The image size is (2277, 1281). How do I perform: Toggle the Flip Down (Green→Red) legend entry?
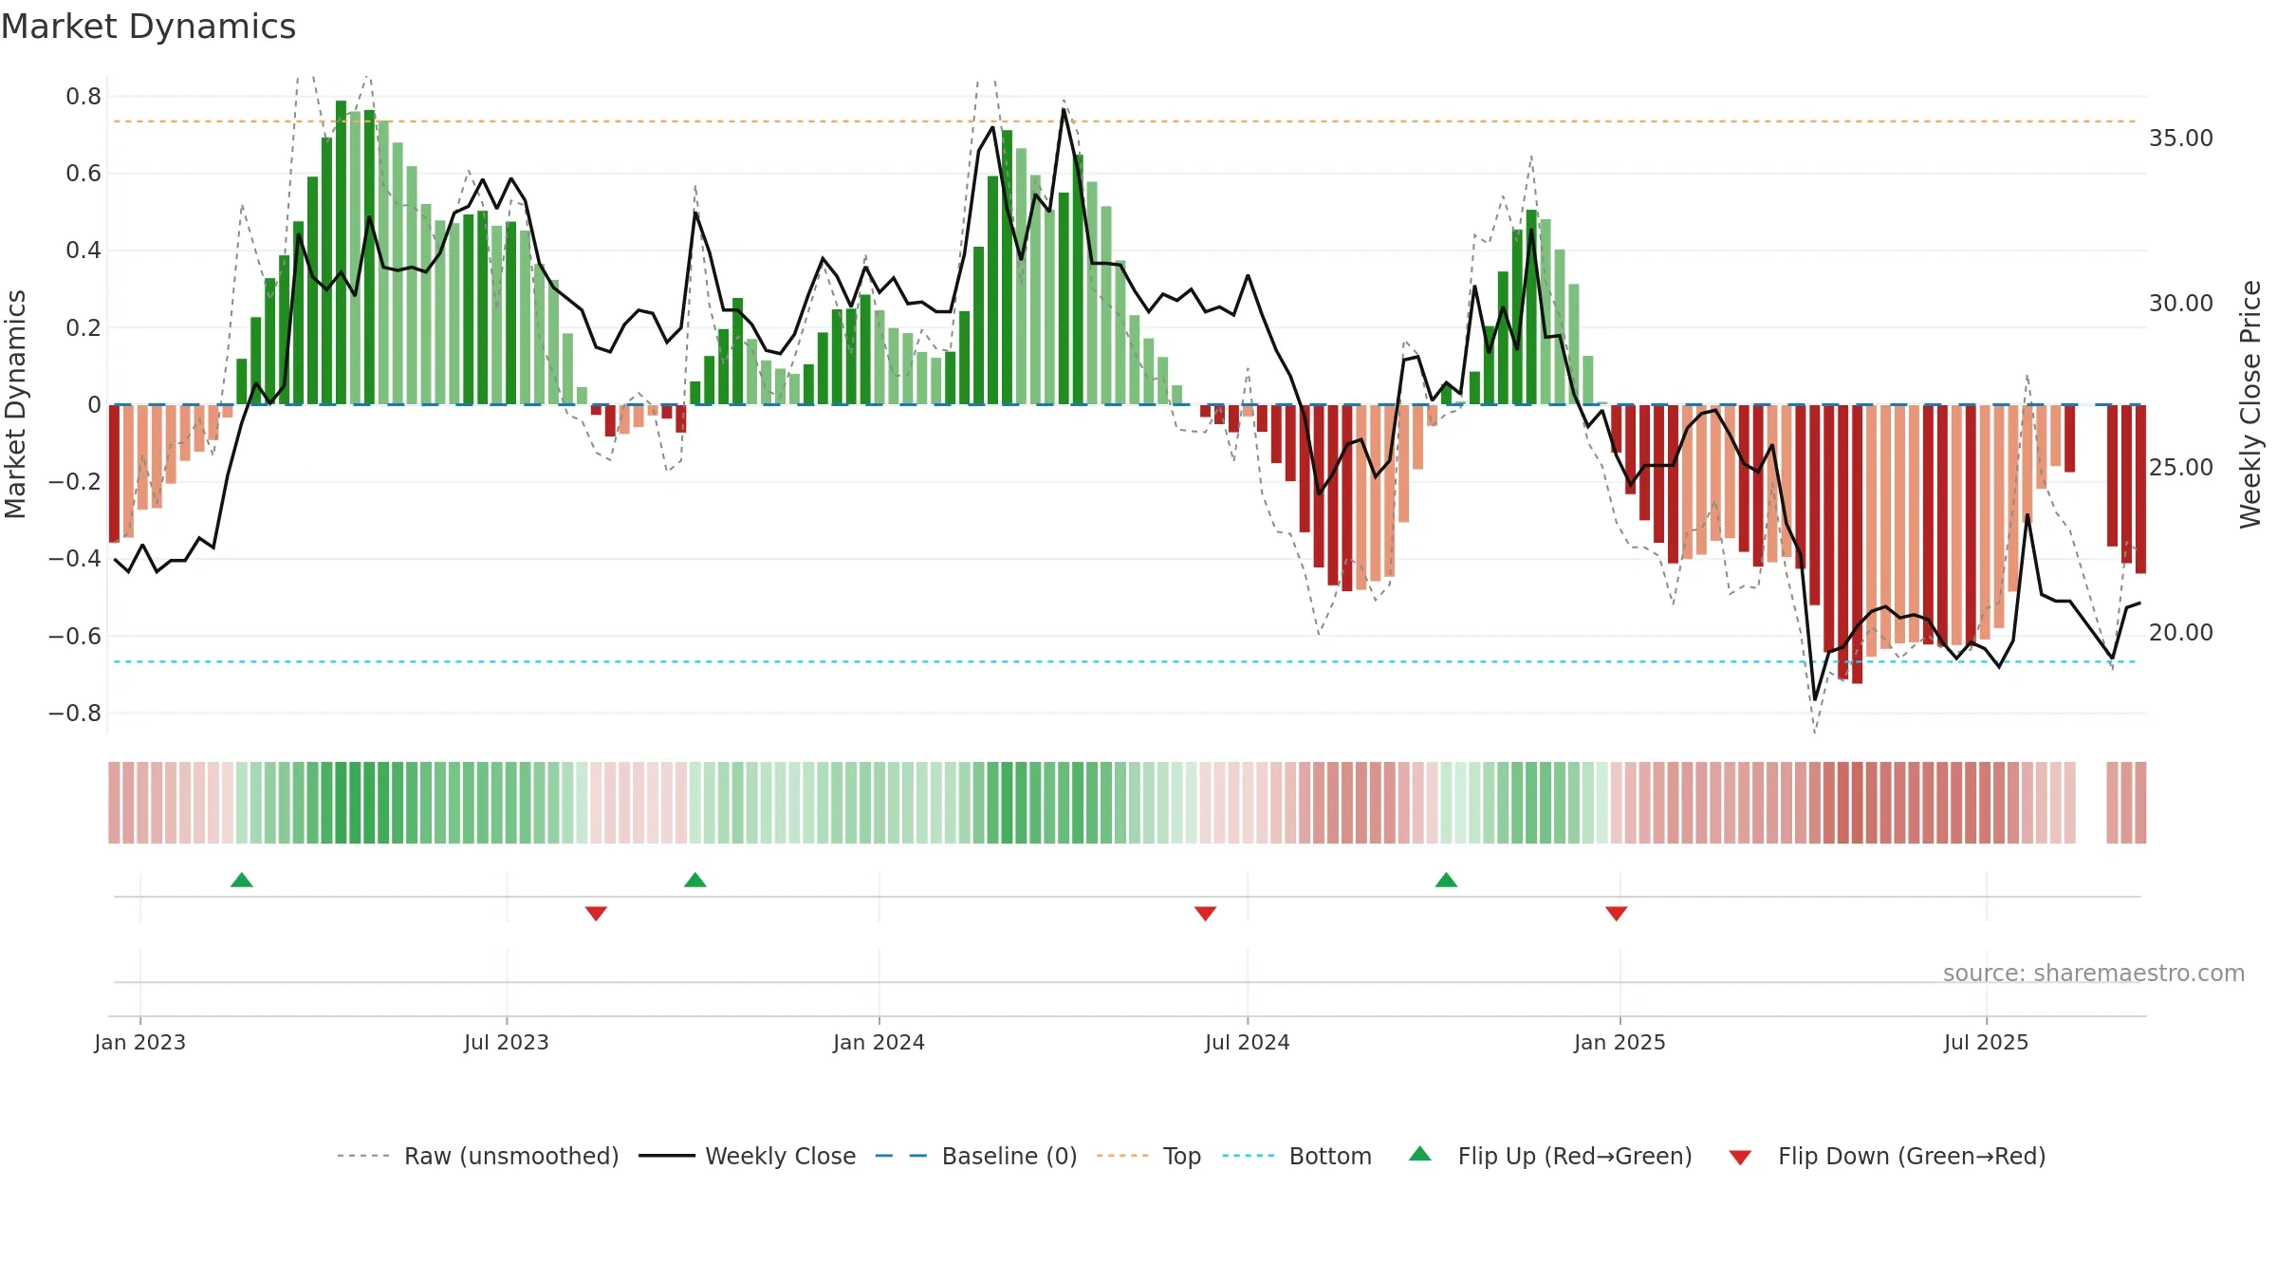(1887, 1156)
